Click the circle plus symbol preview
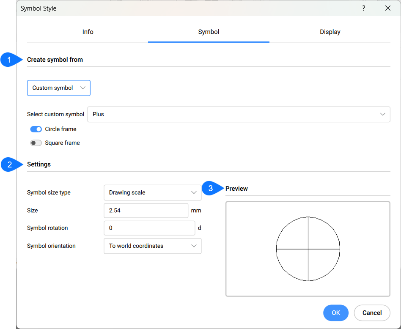Viewport: 401px width, 329px height. pos(308,249)
